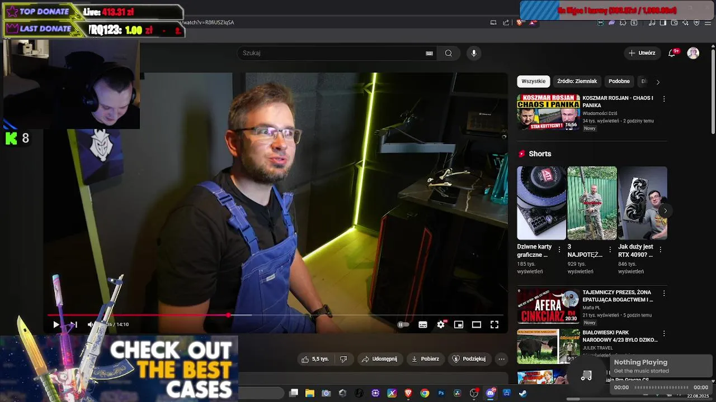Select the Źródło: Ziemniak filter chip
Image resolution: width=716 pixels, height=402 pixels.
pos(577,81)
